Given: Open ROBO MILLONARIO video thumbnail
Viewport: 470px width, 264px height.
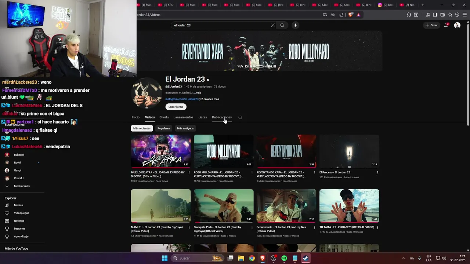Looking at the screenshot, I should coord(224,151).
